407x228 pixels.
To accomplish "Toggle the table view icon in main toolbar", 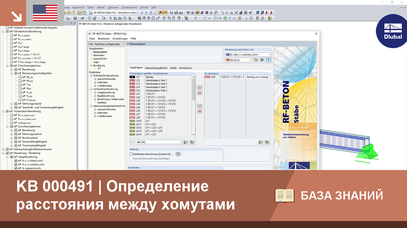I will 84,12.
